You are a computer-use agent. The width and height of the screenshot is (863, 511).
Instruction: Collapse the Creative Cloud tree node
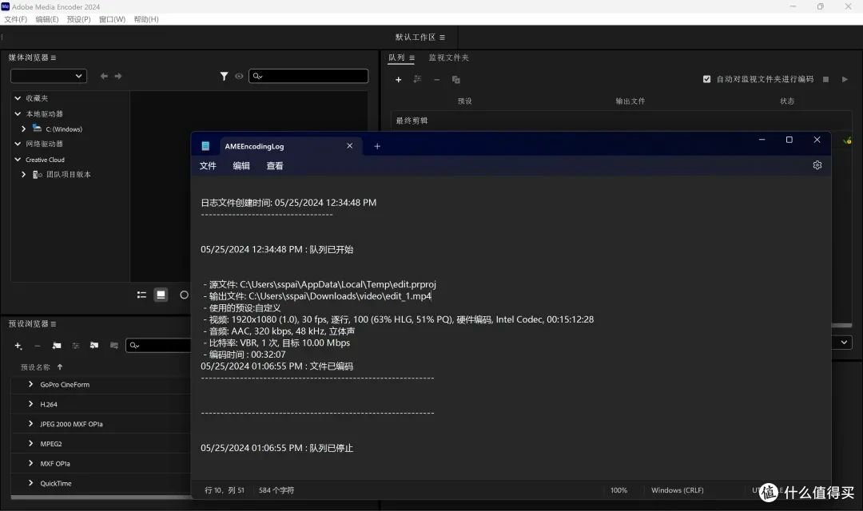coord(18,160)
